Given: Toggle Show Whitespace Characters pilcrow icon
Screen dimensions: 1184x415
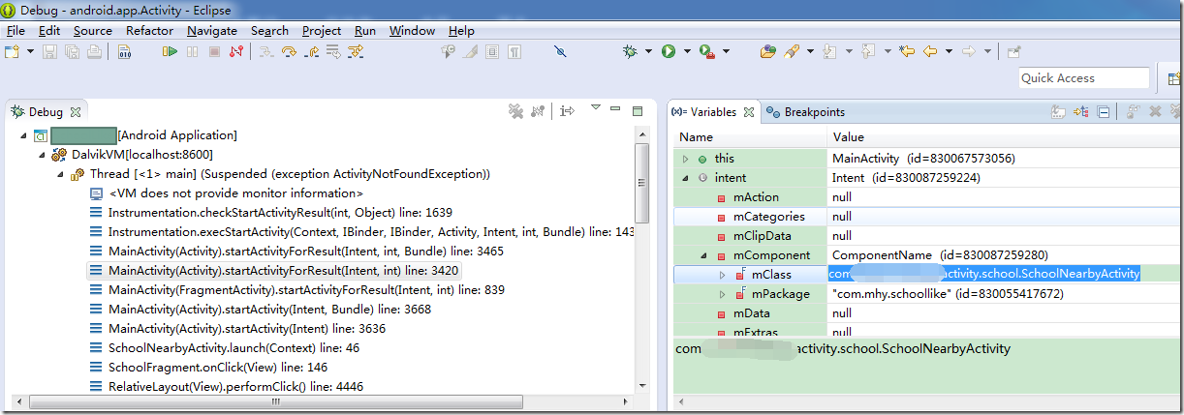Looking at the screenshot, I should 514,51.
